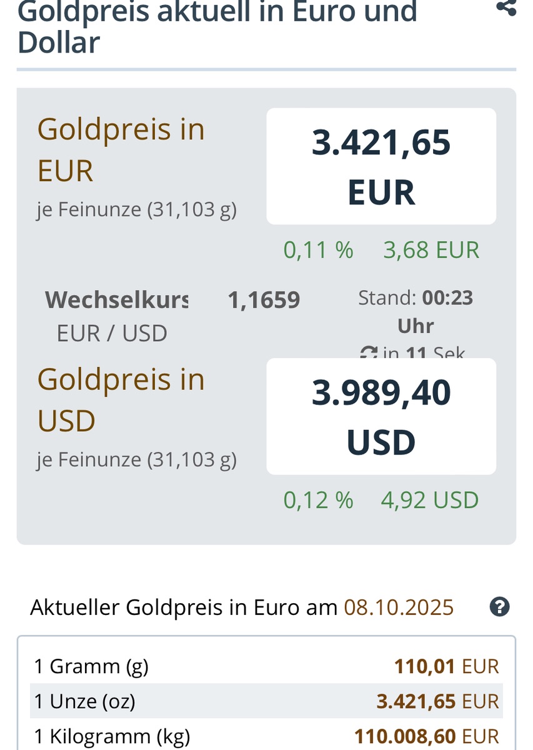
Task: Click the 3.989,40 USD price box
Action: pos(381,416)
